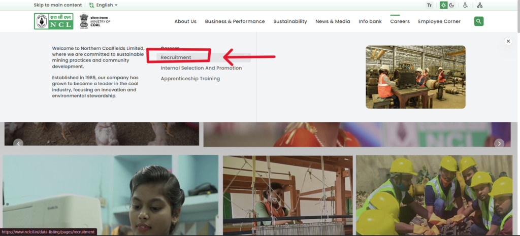Open the text size adjustment icon
Screen dimensions: 520x236
point(430,5)
